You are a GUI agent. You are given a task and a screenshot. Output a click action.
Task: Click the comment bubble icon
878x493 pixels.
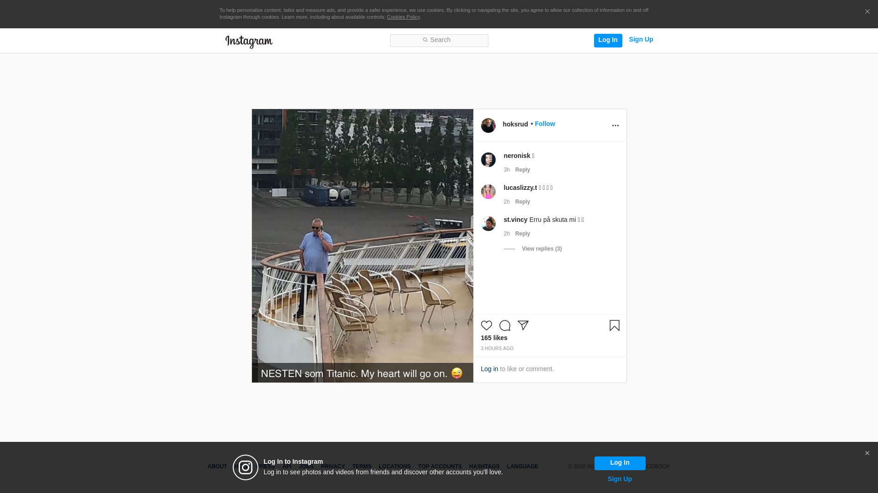pyautogui.click(x=504, y=325)
